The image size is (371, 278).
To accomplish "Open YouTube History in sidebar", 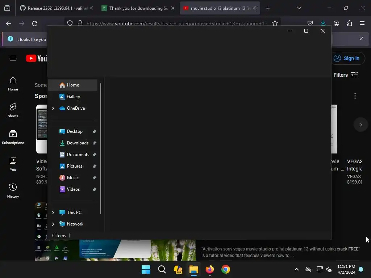I will pos(13,191).
